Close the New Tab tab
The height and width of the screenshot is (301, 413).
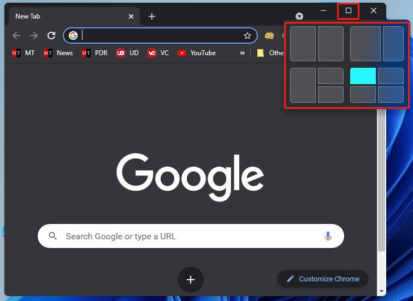[x=131, y=16]
